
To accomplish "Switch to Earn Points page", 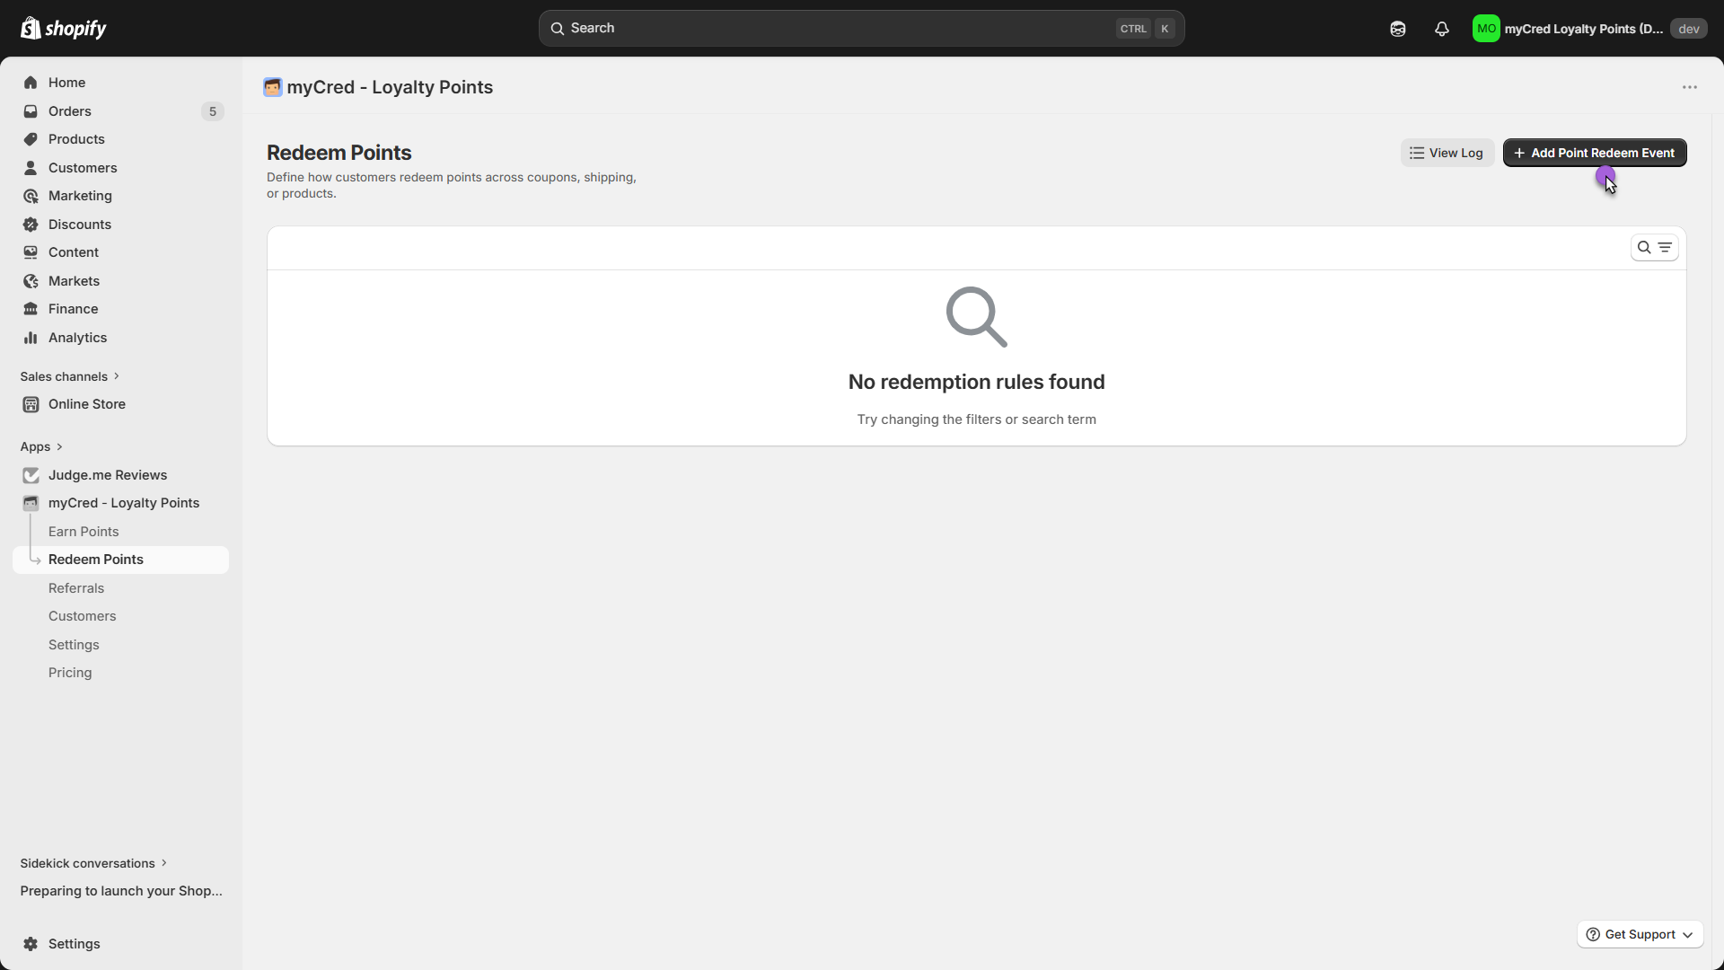I will coord(84,532).
